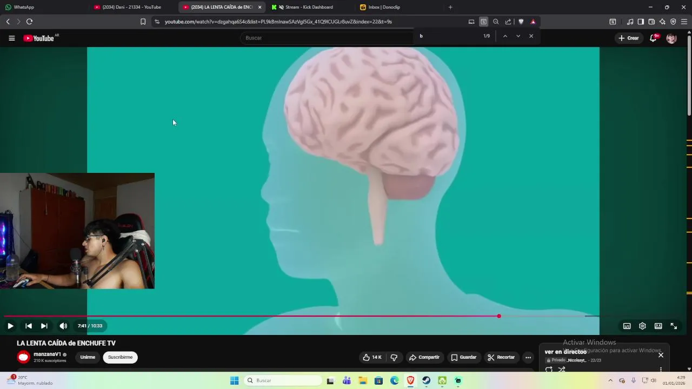
Task: Click zoom-out magnifier in address bar
Action: coord(496,22)
